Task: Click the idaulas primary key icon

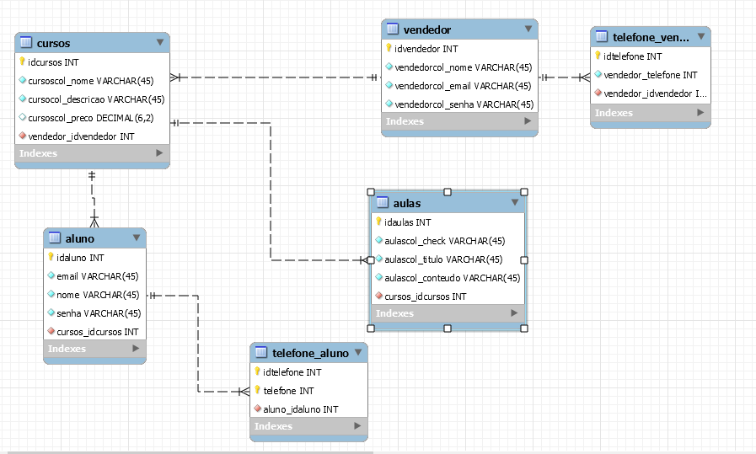Action: point(379,222)
